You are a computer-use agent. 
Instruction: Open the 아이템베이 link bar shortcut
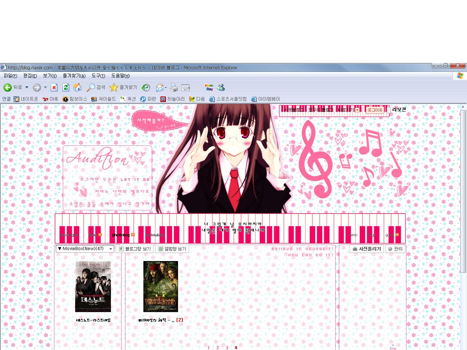(266, 99)
